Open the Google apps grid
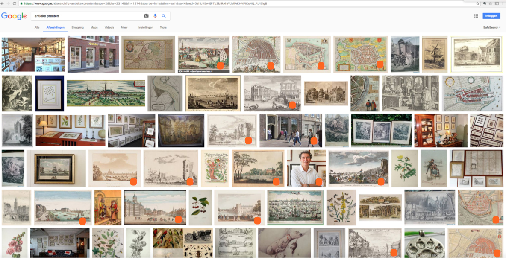Viewport: 506px width, 260px height. (476, 16)
